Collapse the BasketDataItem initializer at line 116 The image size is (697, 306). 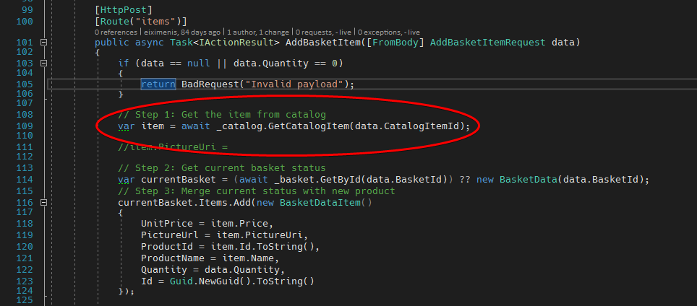(x=43, y=203)
